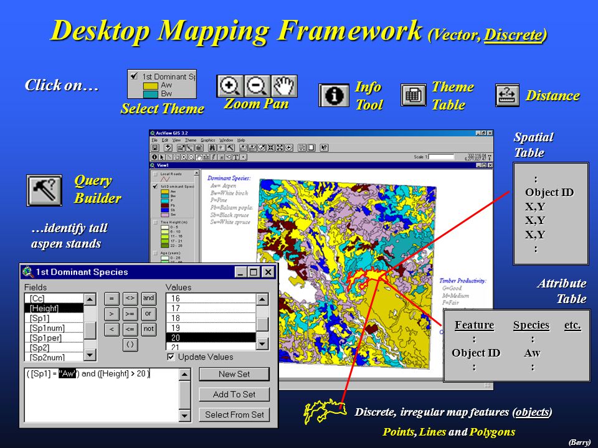The height and width of the screenshot is (448, 598).
Task: Click the large Zoom In magnifier icon
Action: coord(230,86)
